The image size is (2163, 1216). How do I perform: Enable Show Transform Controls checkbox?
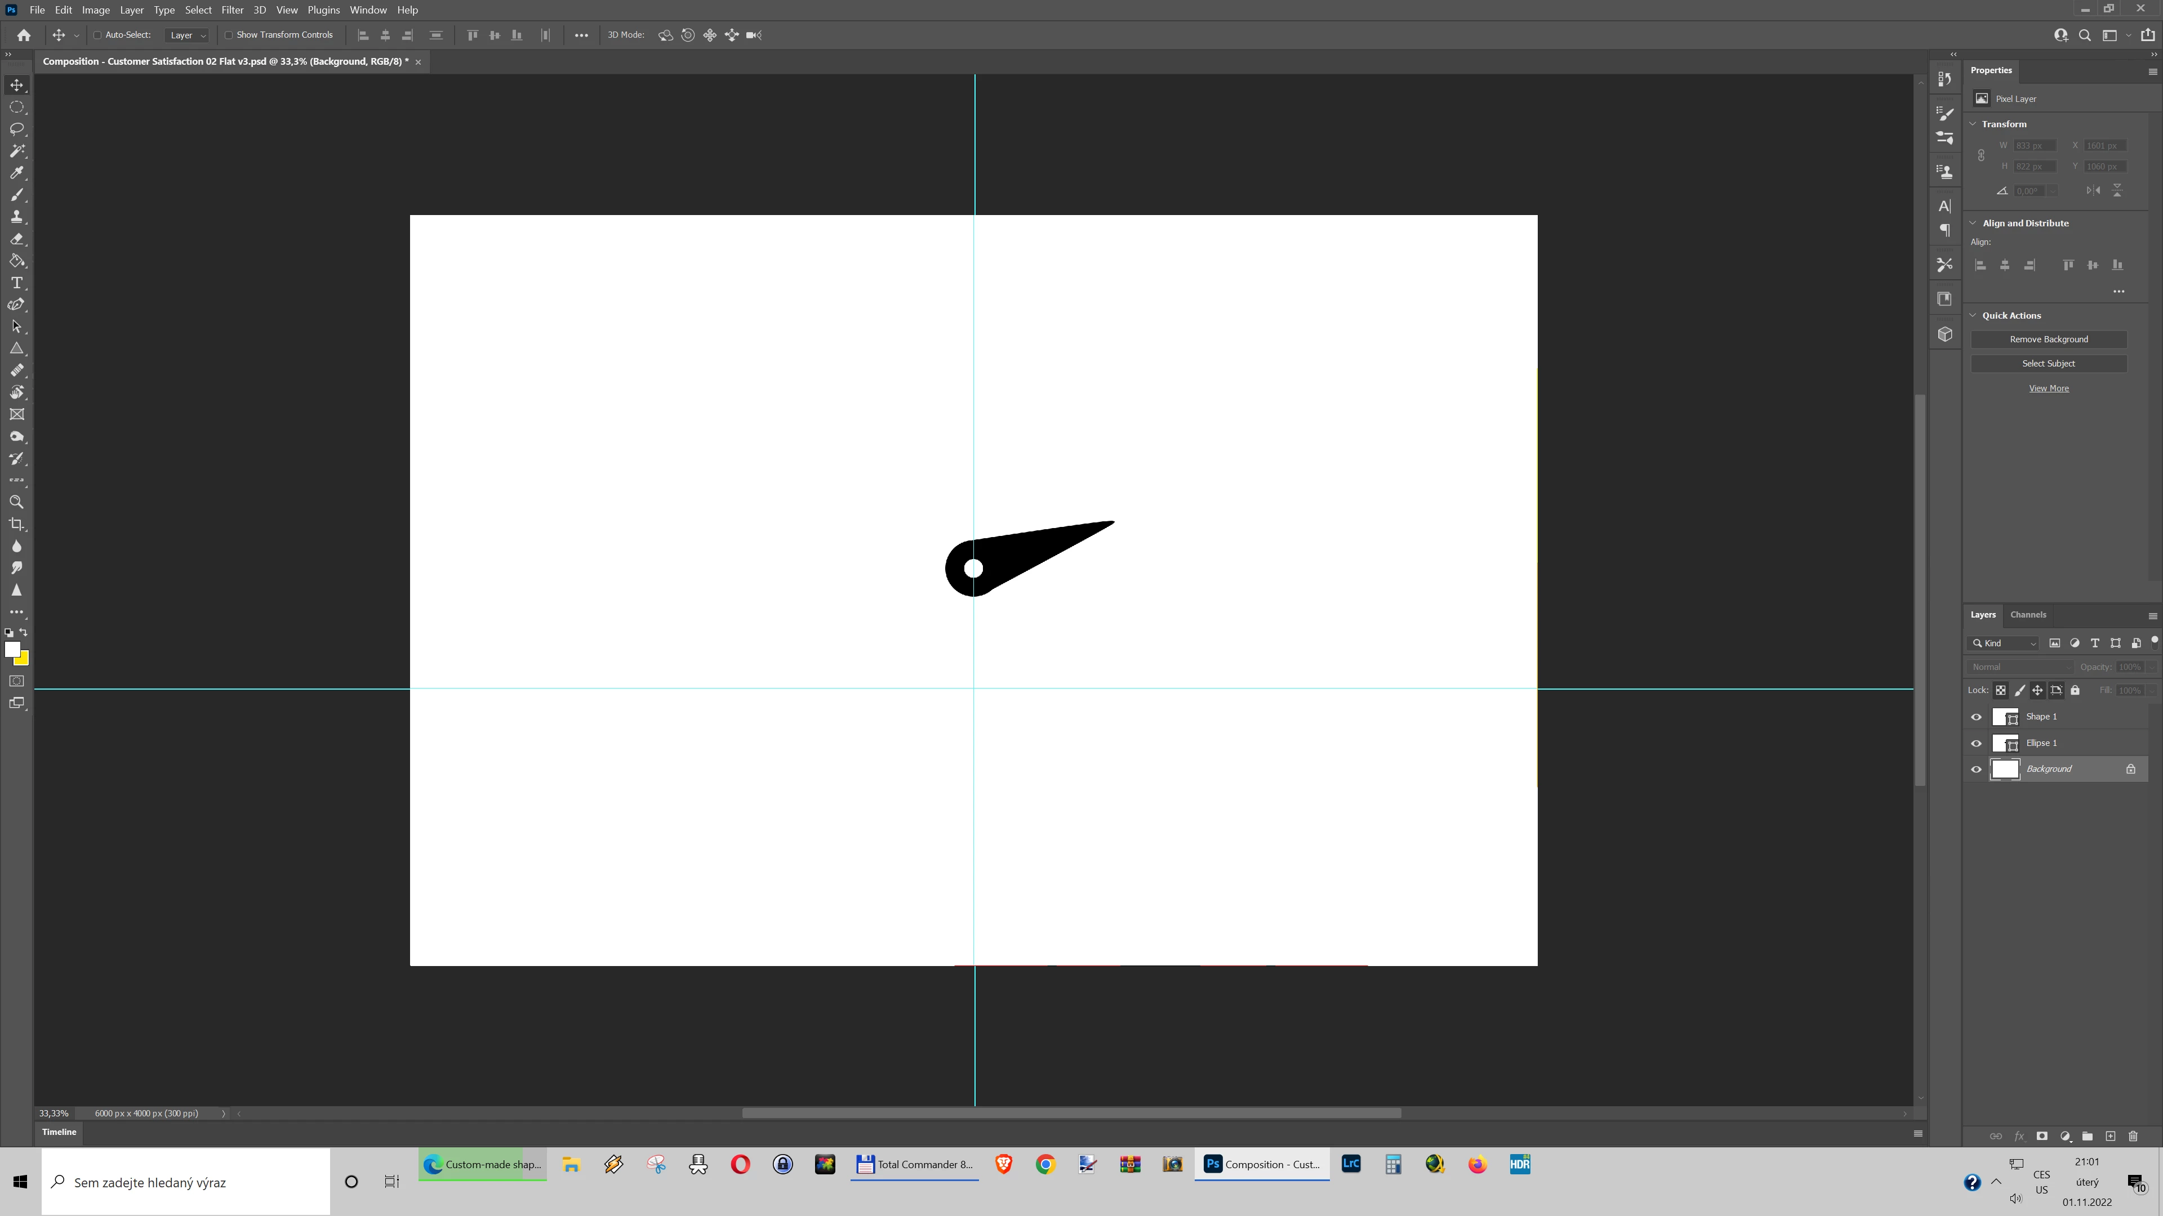(x=228, y=35)
